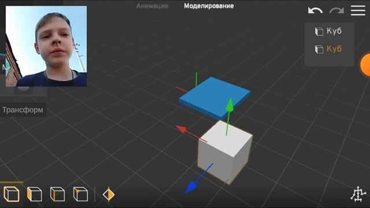Click the red X-axis gizmo arrow
370x208 pixels.
[182, 129]
